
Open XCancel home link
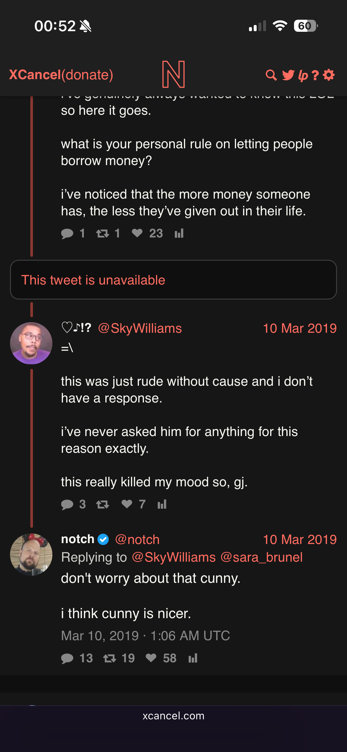[x=35, y=75]
